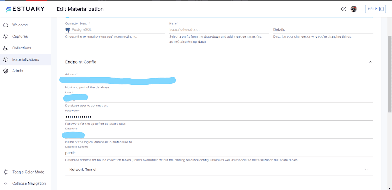Open the Captures section
The width and height of the screenshot is (392, 190).
pyautogui.click(x=20, y=36)
